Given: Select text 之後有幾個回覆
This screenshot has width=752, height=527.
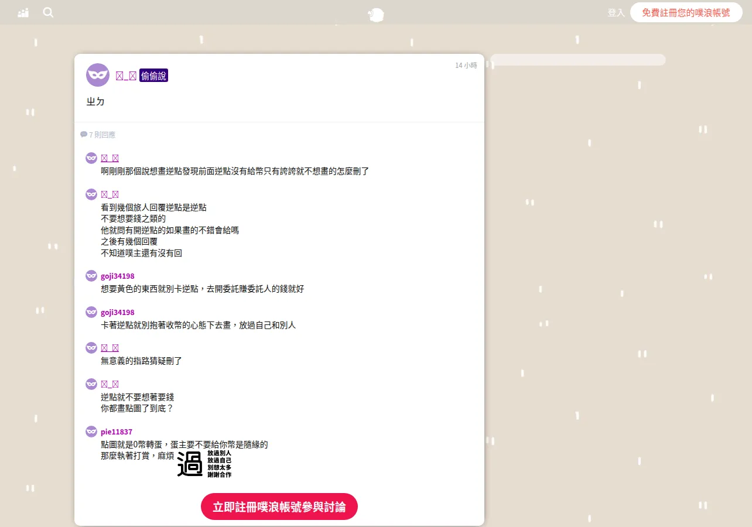Looking at the screenshot, I should tap(129, 241).
